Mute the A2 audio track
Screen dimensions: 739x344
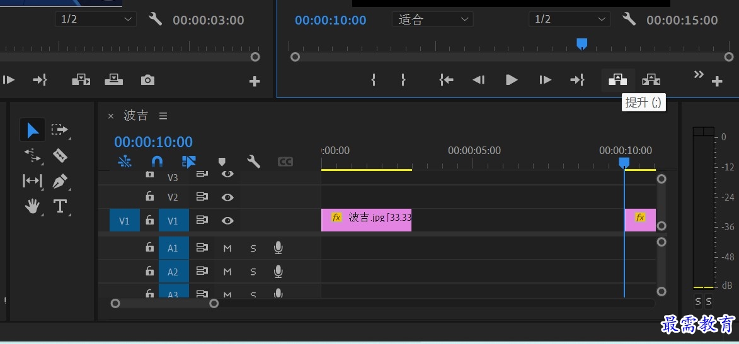[x=227, y=272]
